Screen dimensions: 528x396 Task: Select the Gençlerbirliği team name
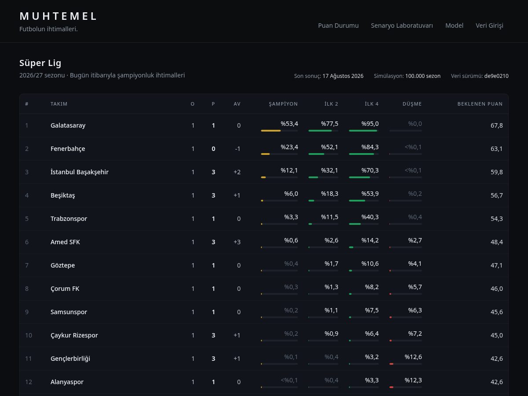[x=70, y=359]
